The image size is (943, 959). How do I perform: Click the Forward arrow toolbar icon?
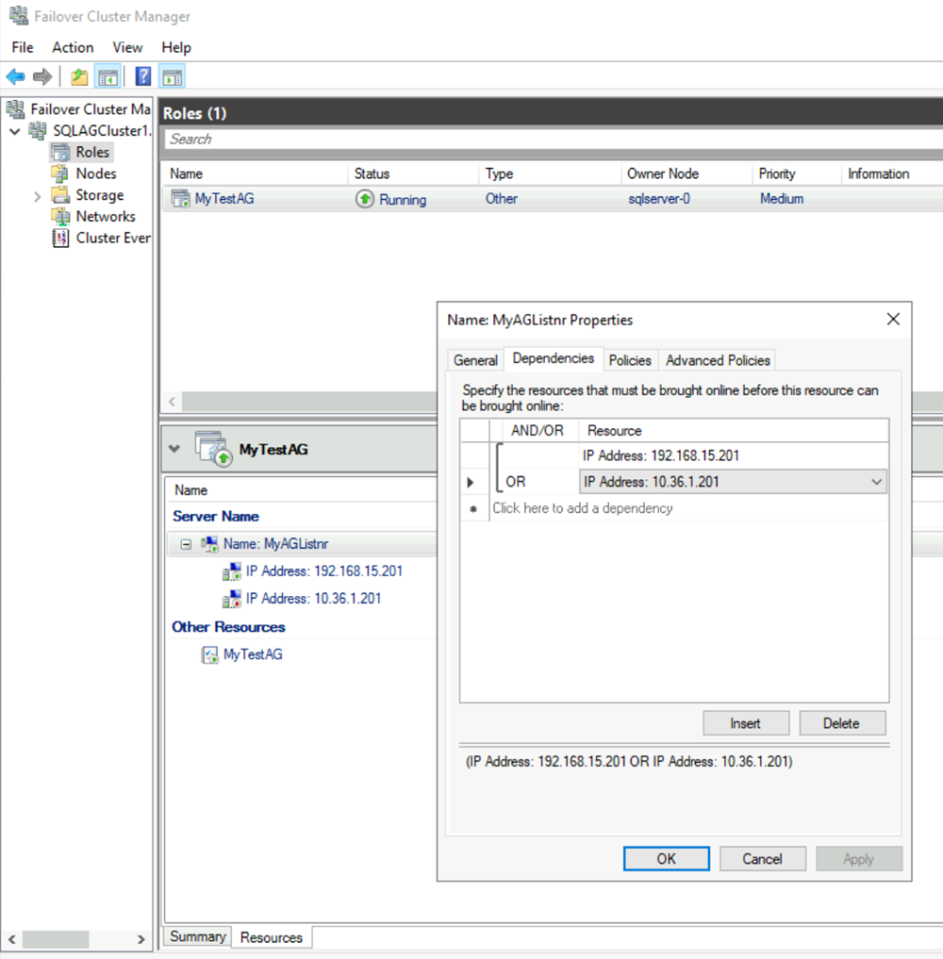[x=42, y=77]
